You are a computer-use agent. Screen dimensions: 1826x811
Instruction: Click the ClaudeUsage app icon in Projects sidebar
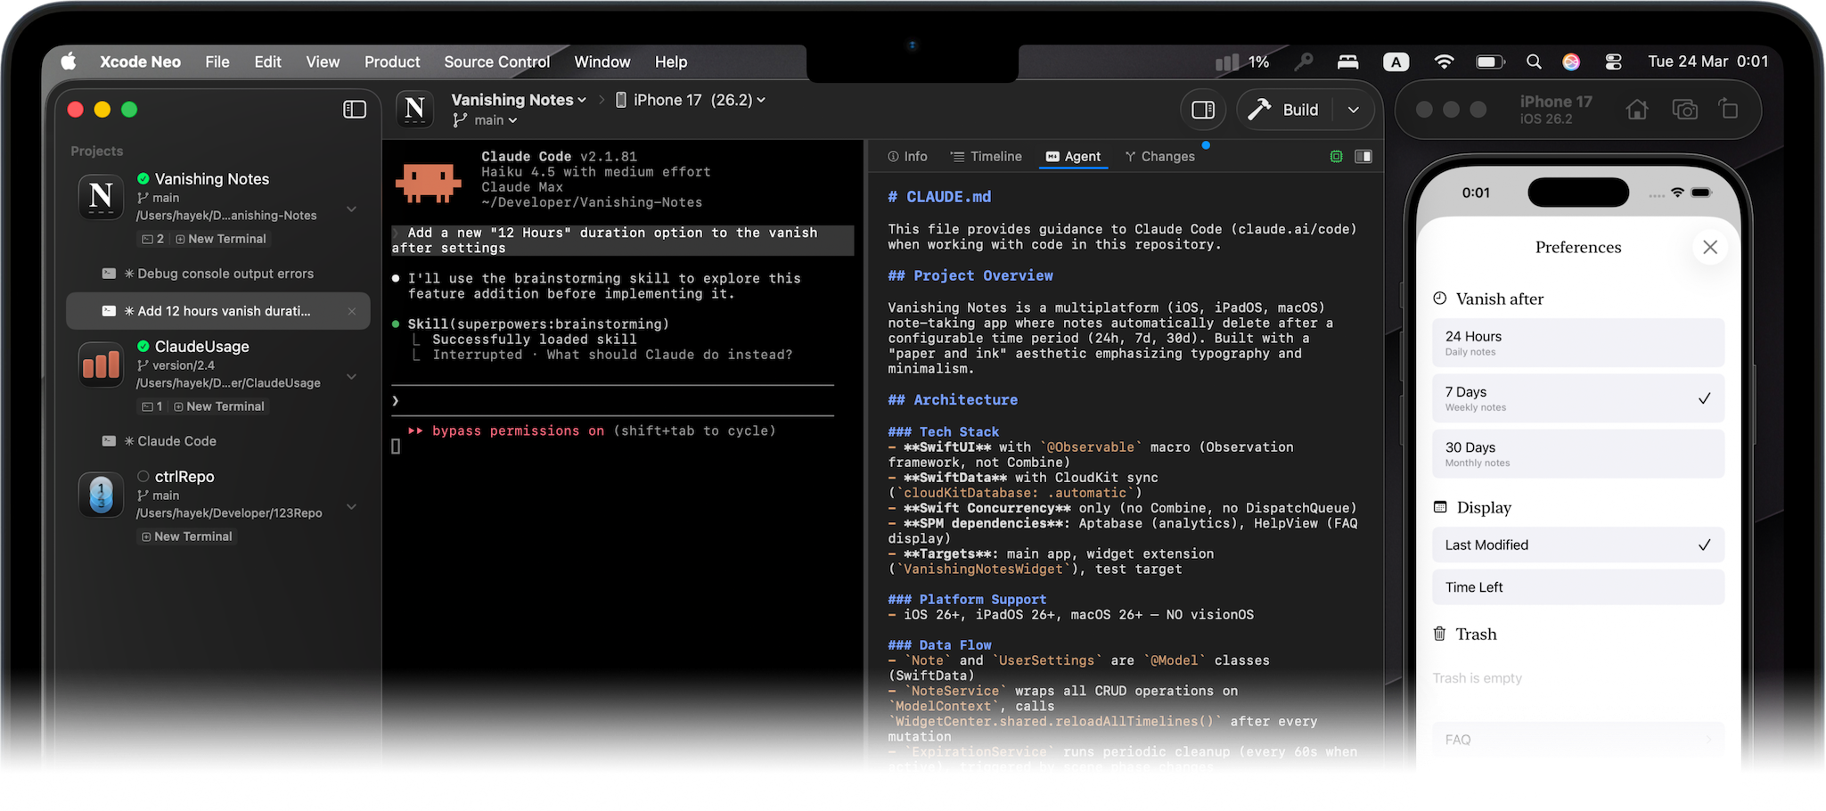coord(101,365)
